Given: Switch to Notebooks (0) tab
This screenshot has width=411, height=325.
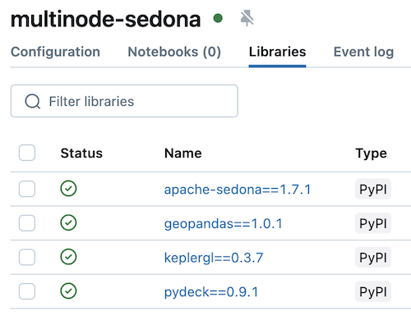Looking at the screenshot, I should 174,52.
